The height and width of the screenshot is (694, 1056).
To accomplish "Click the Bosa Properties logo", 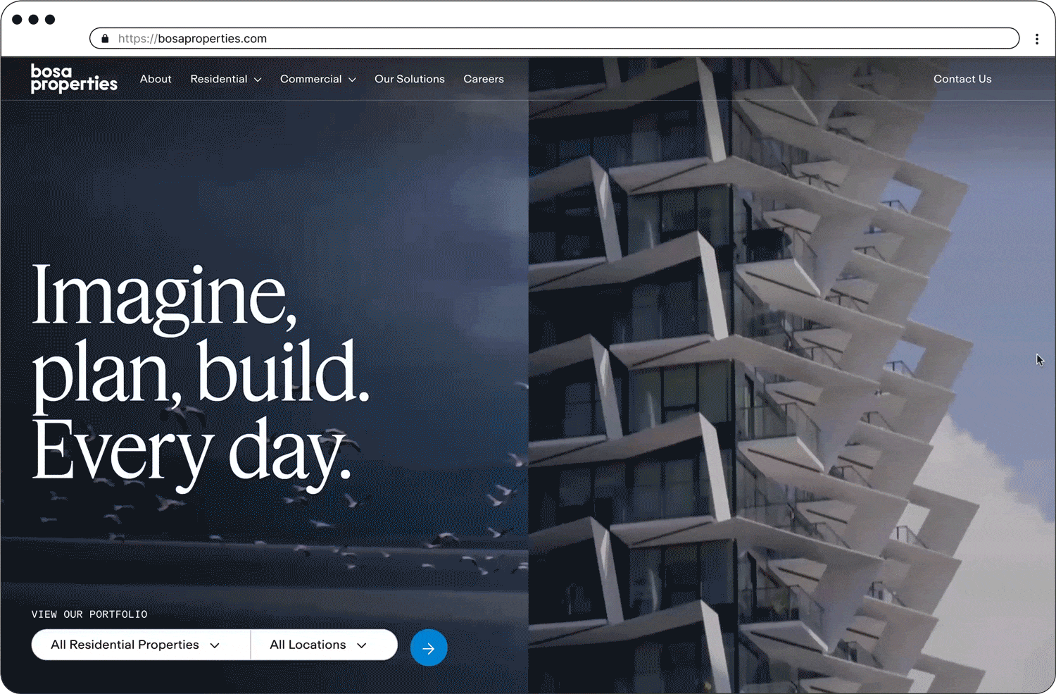I will (x=74, y=78).
